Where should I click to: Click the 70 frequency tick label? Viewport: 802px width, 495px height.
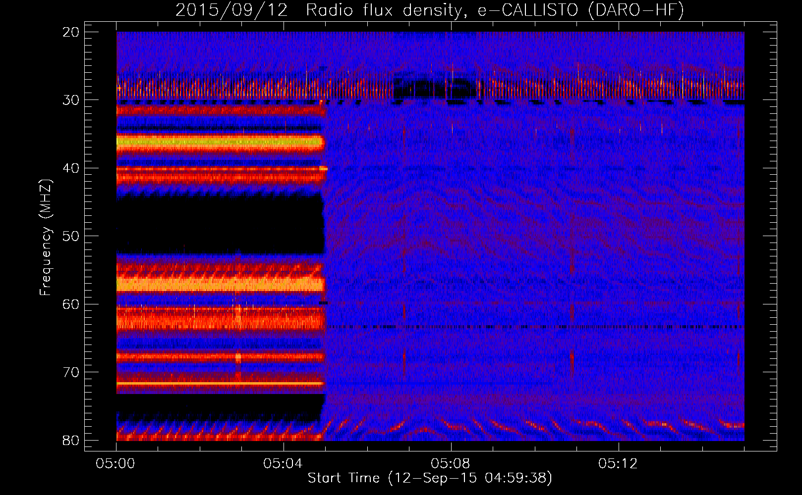point(71,372)
